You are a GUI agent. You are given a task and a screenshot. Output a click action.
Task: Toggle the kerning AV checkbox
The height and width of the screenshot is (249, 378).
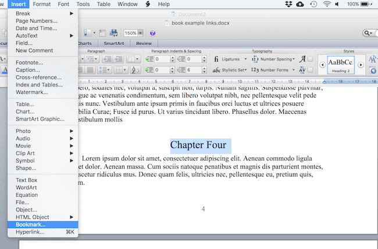311,70
